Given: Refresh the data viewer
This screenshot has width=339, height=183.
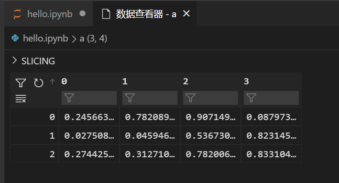Looking at the screenshot, I should (x=38, y=83).
